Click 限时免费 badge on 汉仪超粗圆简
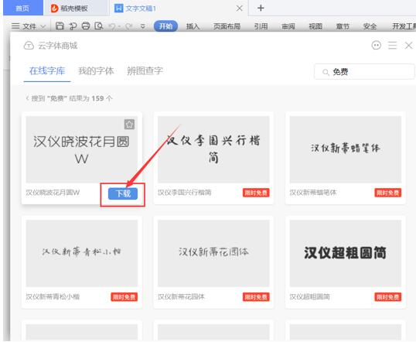The image size is (416, 342). [x=388, y=296]
